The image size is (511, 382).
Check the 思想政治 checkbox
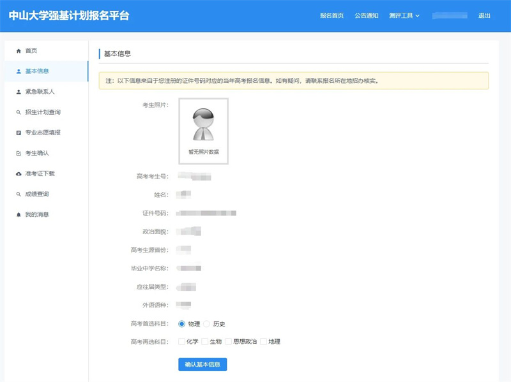point(229,341)
